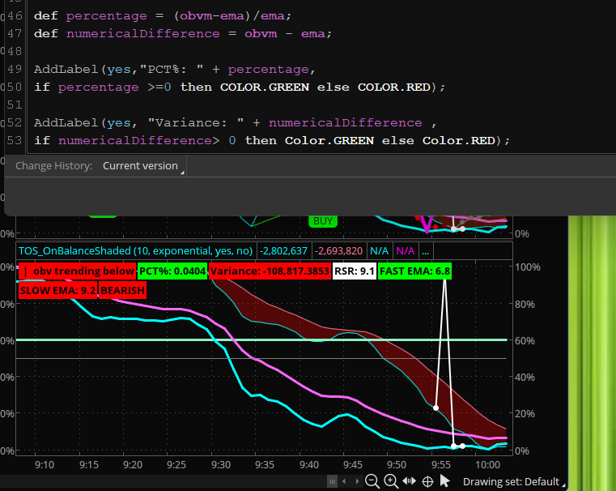This screenshot has height=491, width=616.
Task: Click the green FAST EMA: 6.8 label
Action: click(x=414, y=271)
